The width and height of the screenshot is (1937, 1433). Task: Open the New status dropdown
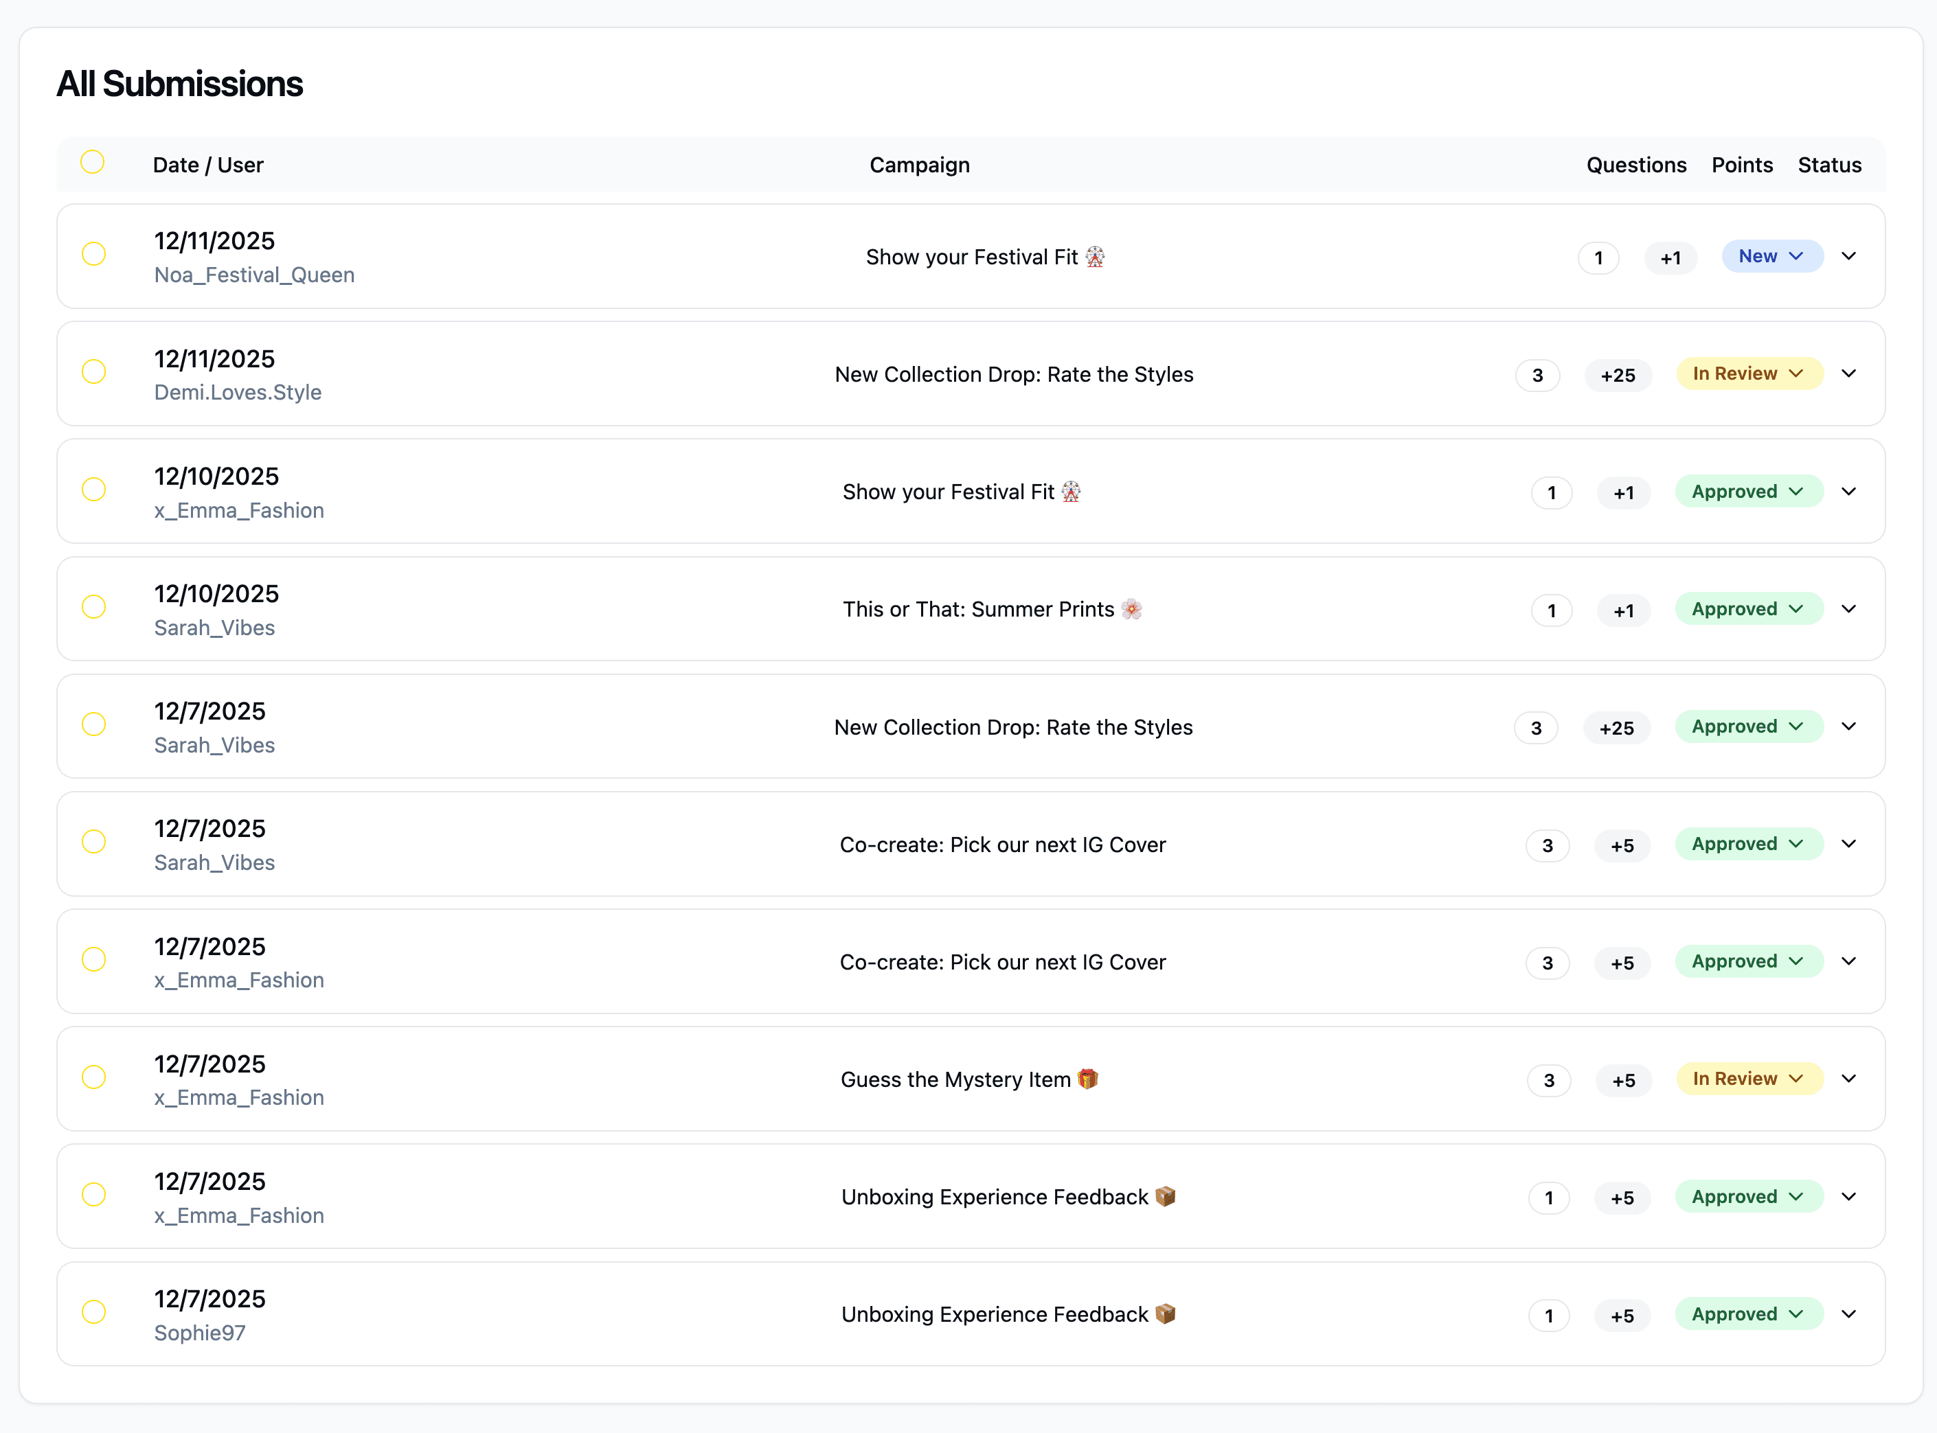(1771, 256)
